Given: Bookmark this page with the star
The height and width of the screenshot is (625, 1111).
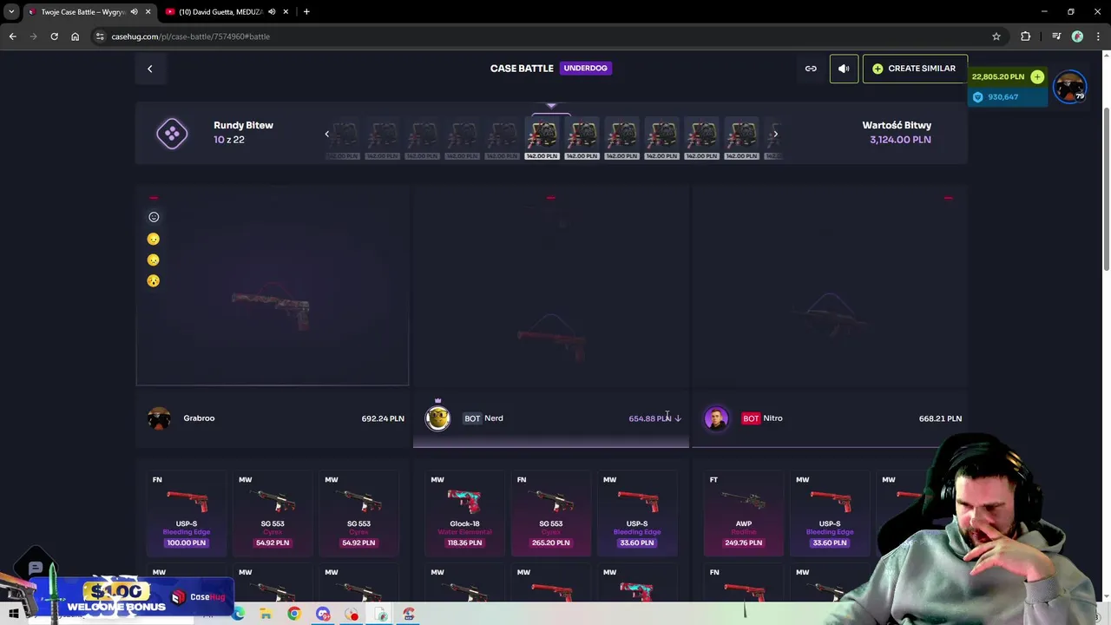Looking at the screenshot, I should tap(996, 36).
